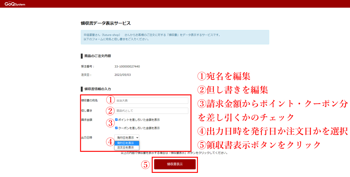The image size is (350, 177).
Task: Click the blue service description notice box
Action: click(x=175, y=37)
